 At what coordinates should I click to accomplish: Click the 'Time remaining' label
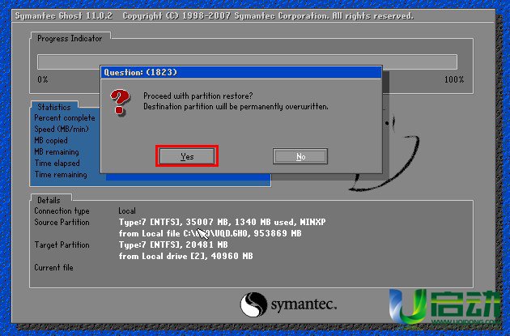[61, 174]
